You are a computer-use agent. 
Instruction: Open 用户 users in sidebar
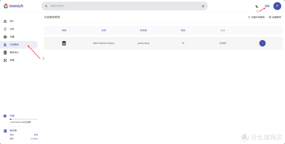click(x=12, y=21)
